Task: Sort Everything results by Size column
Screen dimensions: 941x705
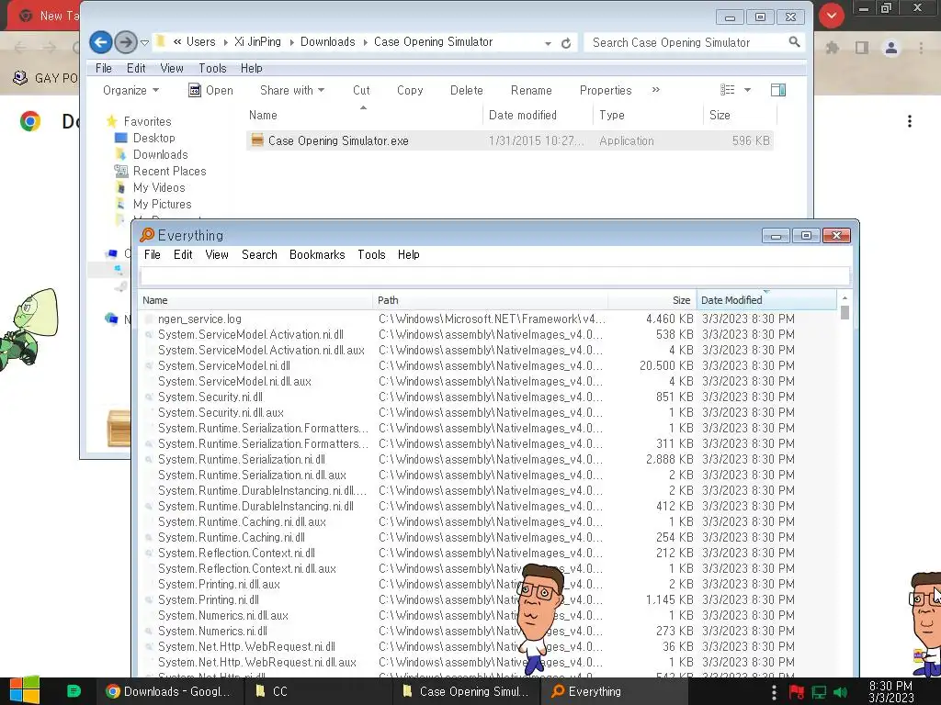Action: [x=652, y=300]
